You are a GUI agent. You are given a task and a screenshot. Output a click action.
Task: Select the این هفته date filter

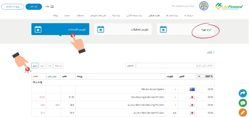tap(58, 65)
